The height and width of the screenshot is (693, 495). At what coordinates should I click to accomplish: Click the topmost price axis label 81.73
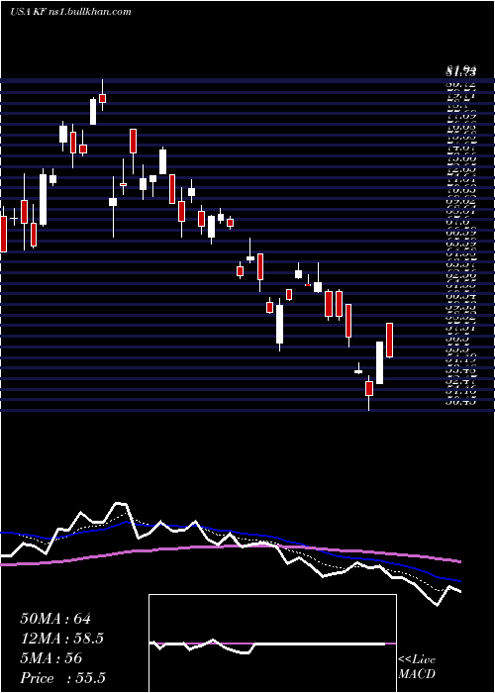tap(460, 70)
